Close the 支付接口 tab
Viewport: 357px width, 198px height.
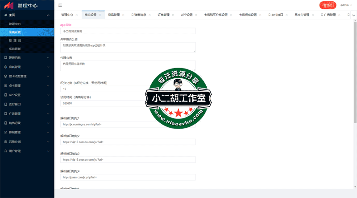286,15
